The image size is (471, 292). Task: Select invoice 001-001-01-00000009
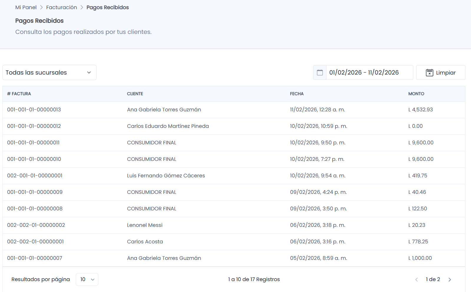pyautogui.click(x=35, y=192)
